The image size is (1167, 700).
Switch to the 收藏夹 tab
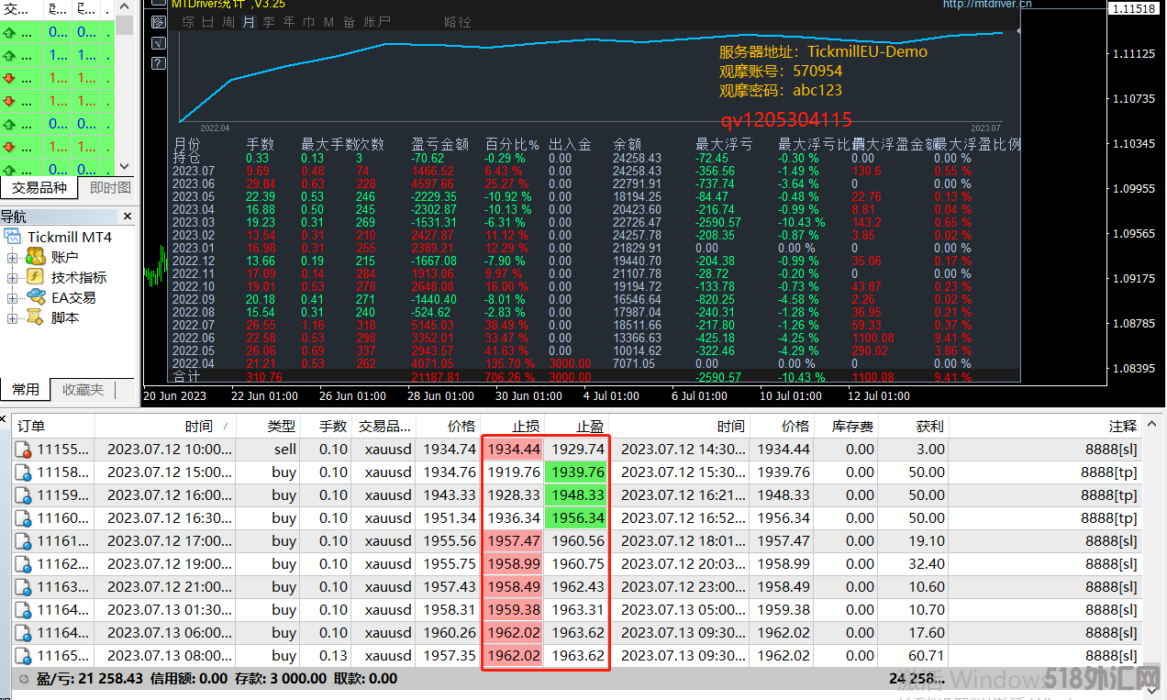(83, 390)
